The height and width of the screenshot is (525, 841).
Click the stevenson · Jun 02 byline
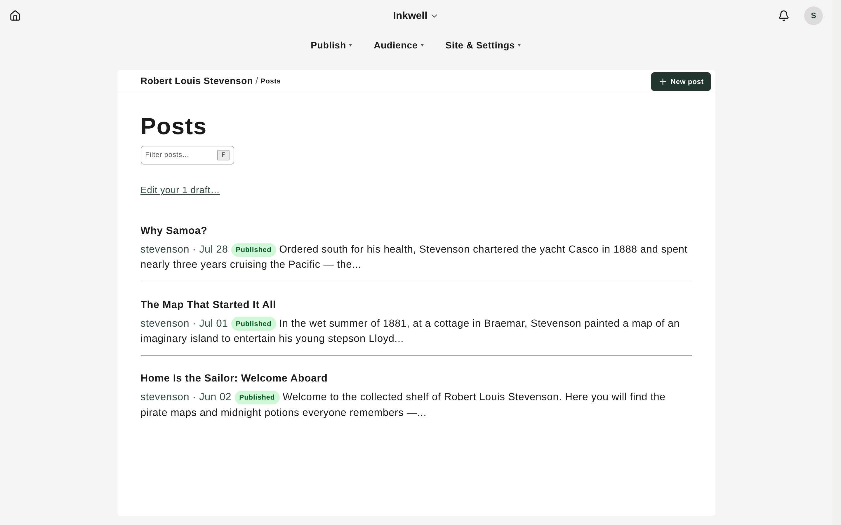point(186,397)
